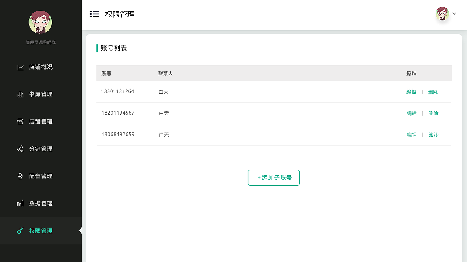Click the 账号列表 section title
This screenshot has height=262, width=467.
click(114, 48)
